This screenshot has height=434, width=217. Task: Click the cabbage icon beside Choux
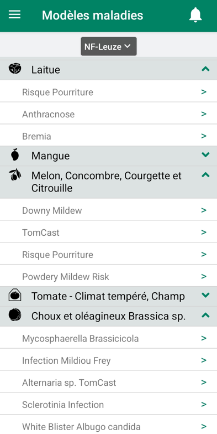pyautogui.click(x=15, y=315)
